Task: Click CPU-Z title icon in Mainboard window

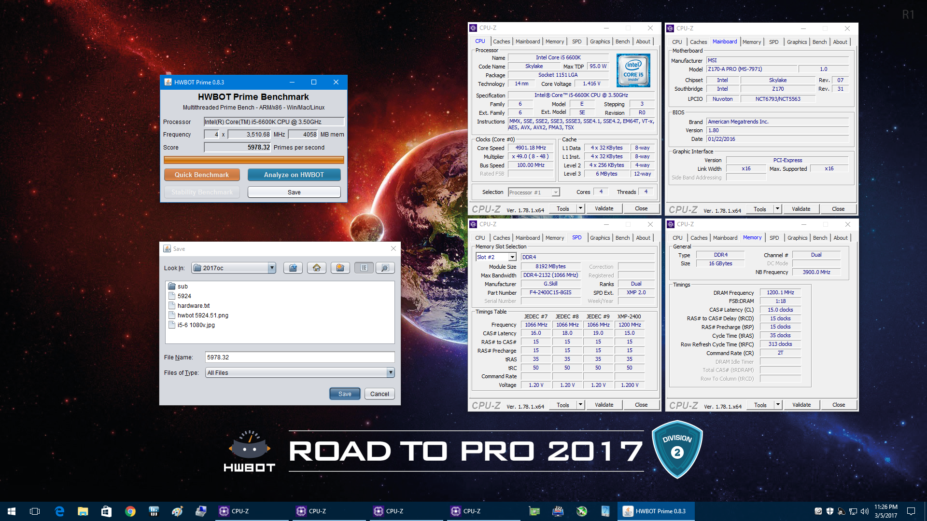Action: click(x=670, y=28)
